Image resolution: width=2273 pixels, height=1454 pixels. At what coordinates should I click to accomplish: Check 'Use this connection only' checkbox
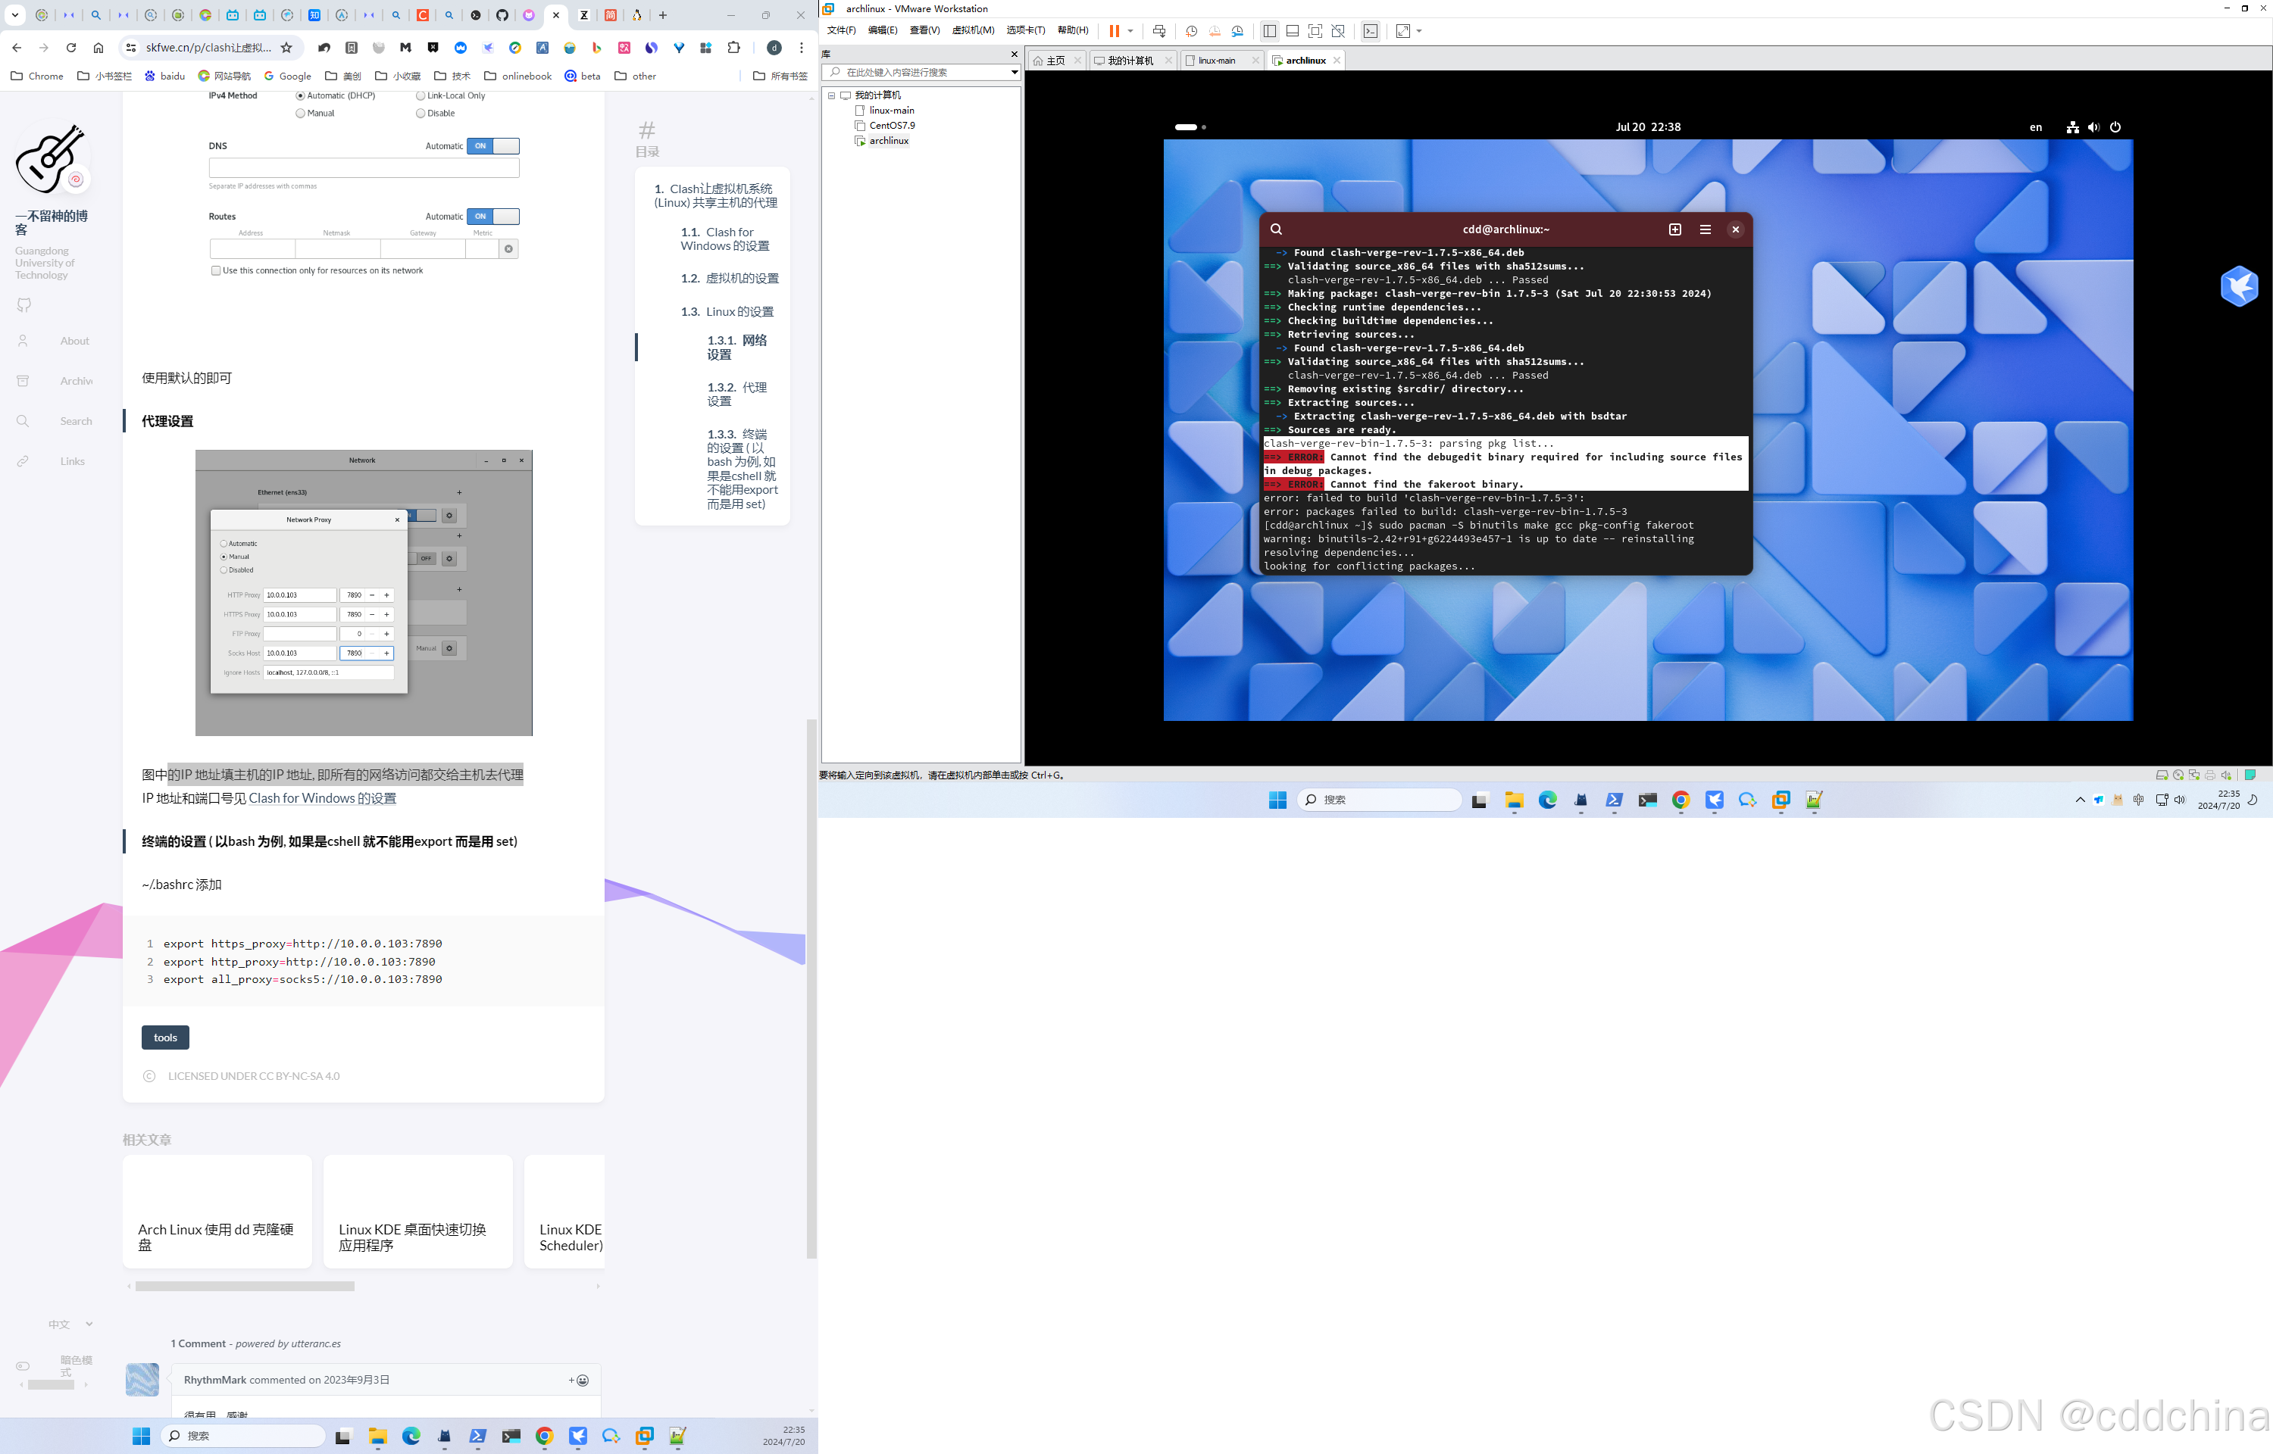point(216,271)
